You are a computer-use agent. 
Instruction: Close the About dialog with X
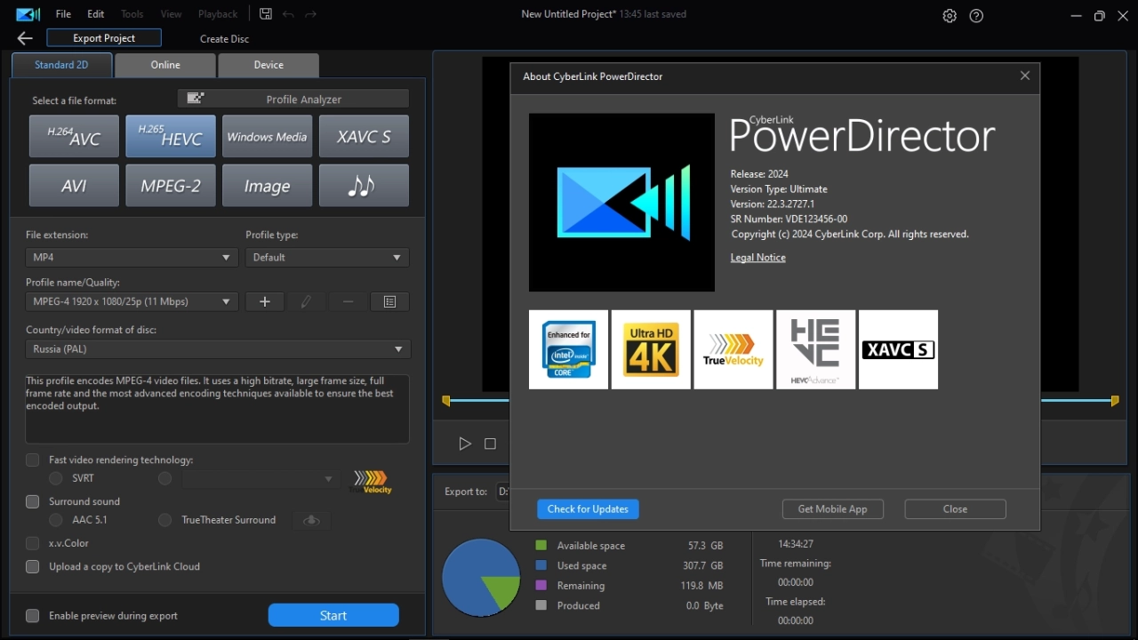pos(1024,76)
